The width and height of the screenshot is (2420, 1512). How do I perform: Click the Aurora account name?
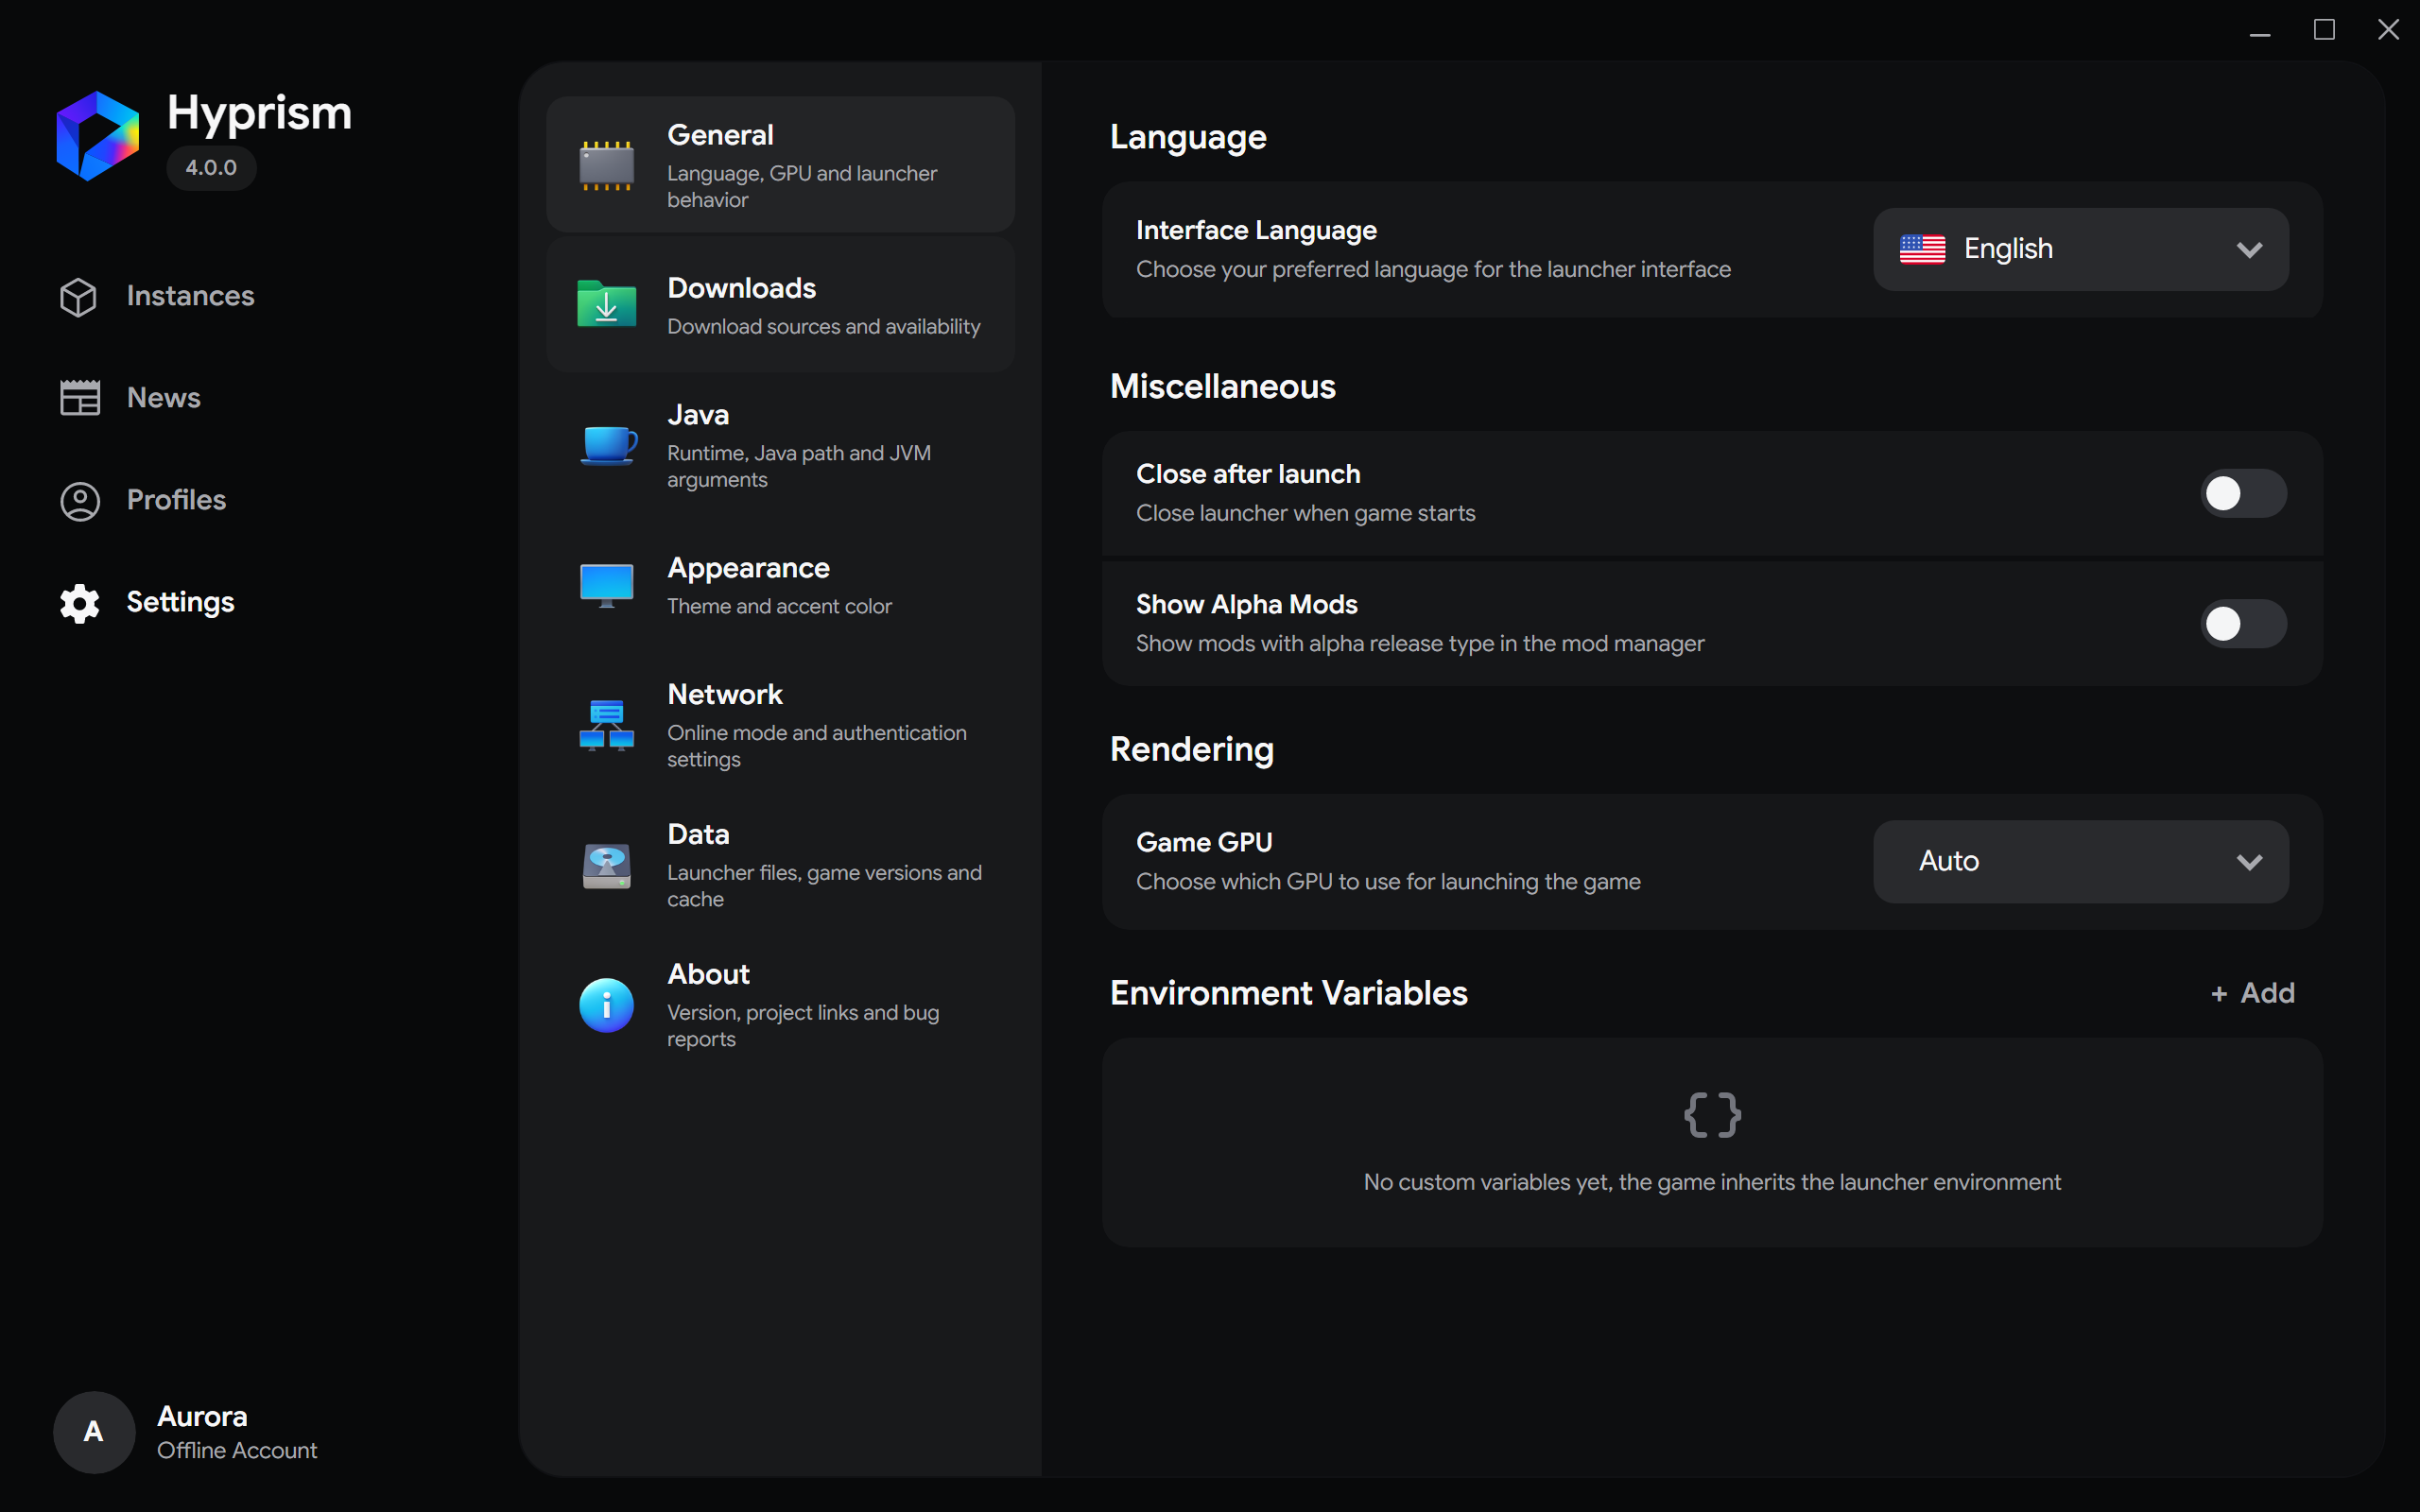(x=202, y=1416)
